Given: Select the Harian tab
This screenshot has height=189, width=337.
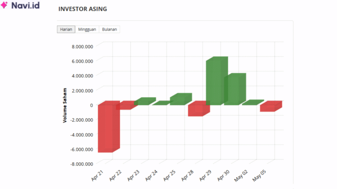Looking at the screenshot, I should [66, 29].
